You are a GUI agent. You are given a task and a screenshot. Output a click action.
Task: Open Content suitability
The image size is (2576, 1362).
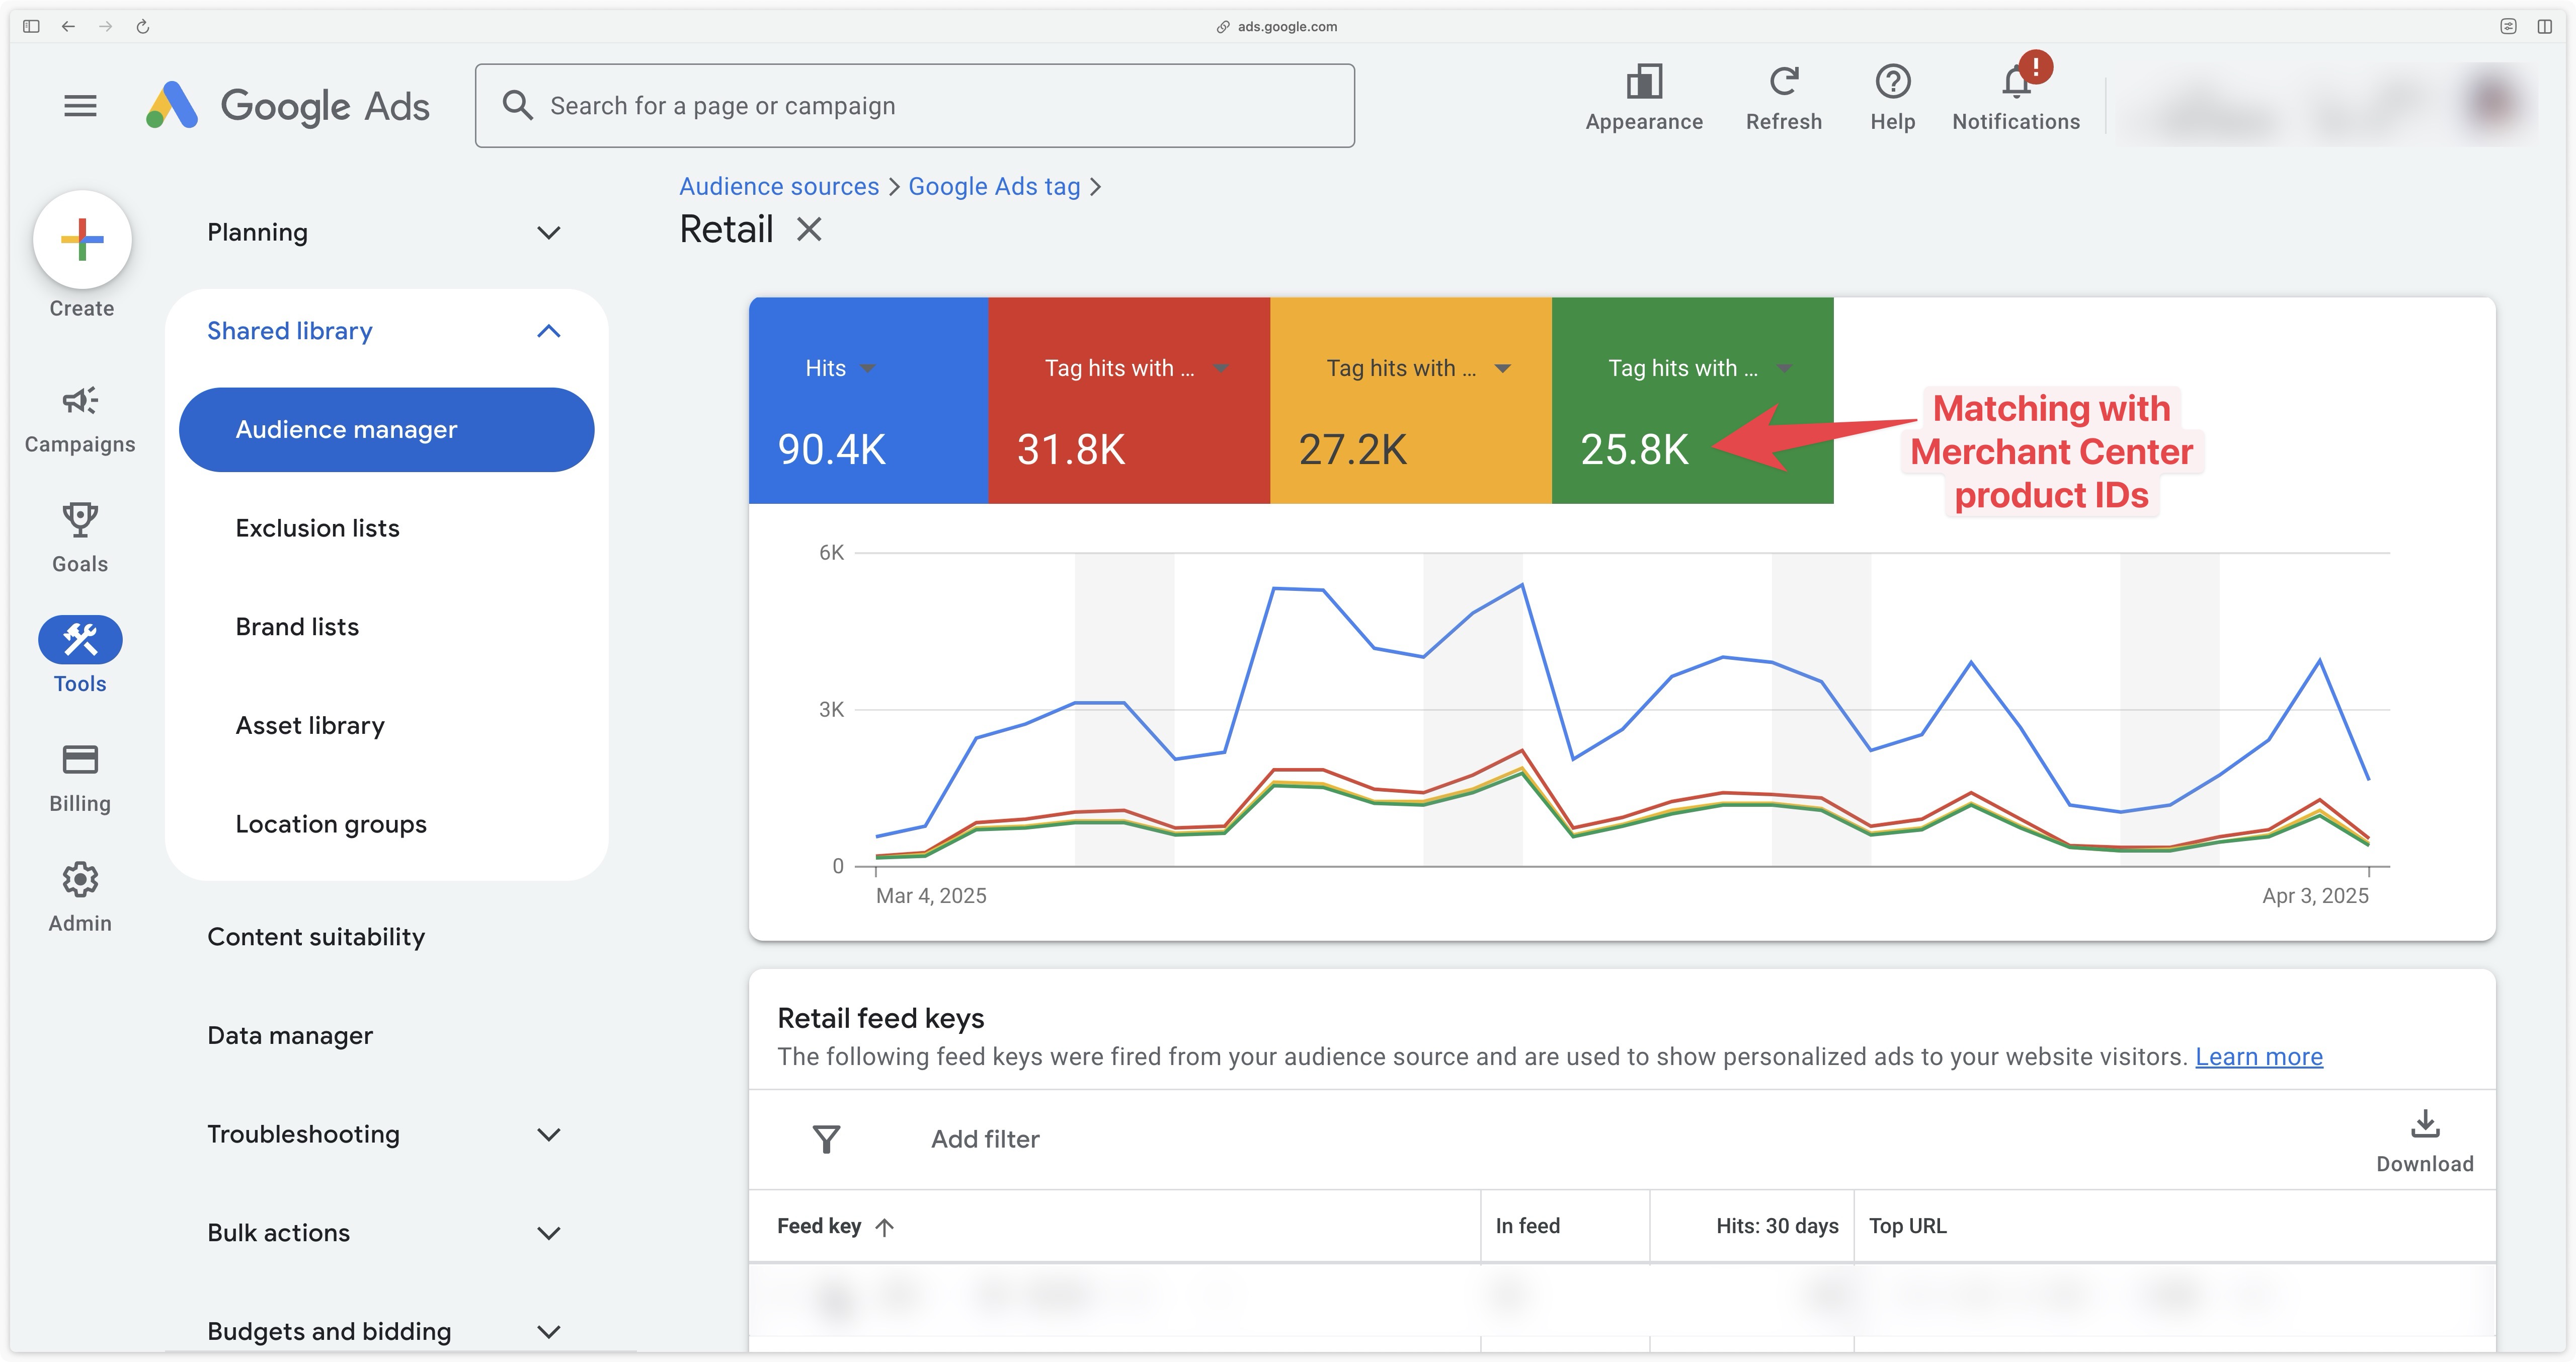[x=316, y=937]
